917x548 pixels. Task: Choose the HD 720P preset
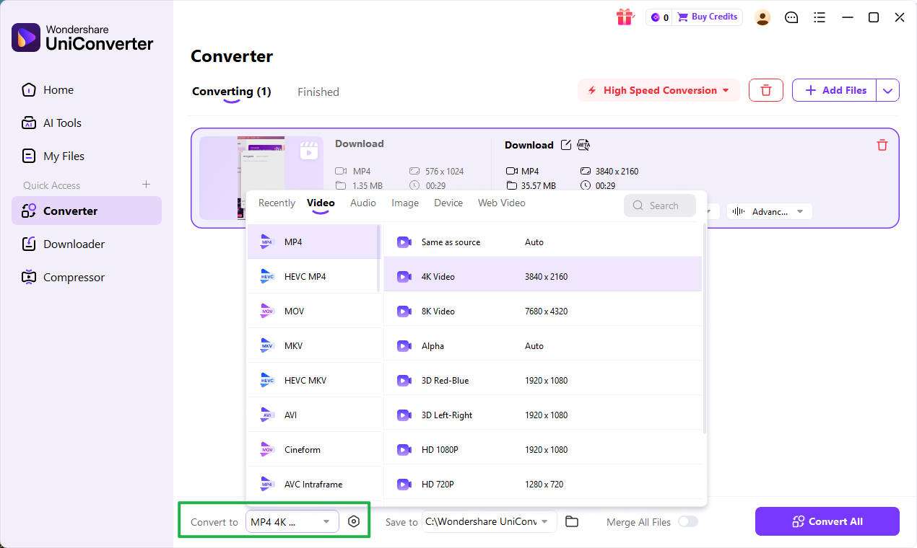pos(542,484)
